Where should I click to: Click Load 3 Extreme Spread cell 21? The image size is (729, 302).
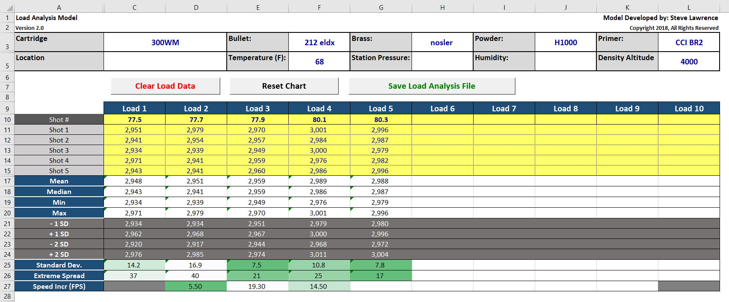coord(257,276)
